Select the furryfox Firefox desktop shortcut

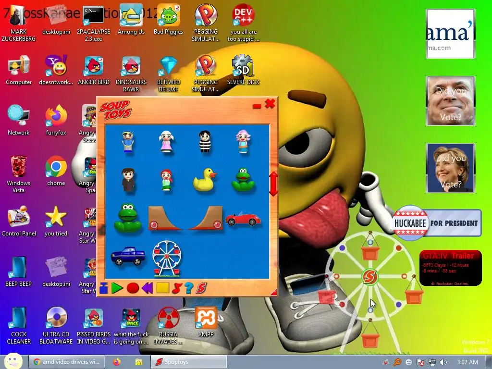click(x=56, y=121)
